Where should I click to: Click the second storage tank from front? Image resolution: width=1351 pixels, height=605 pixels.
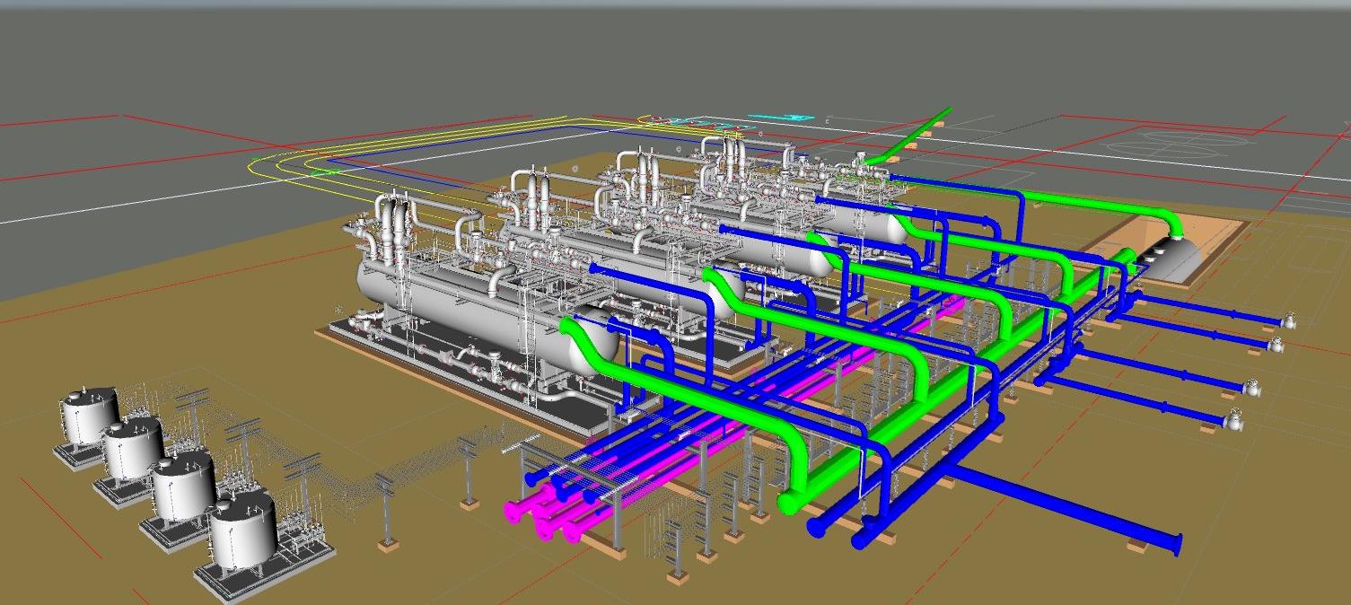[184, 485]
